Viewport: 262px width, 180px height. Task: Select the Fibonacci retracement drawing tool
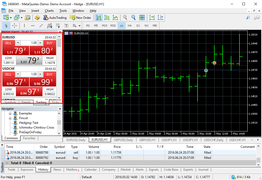tap(58, 26)
